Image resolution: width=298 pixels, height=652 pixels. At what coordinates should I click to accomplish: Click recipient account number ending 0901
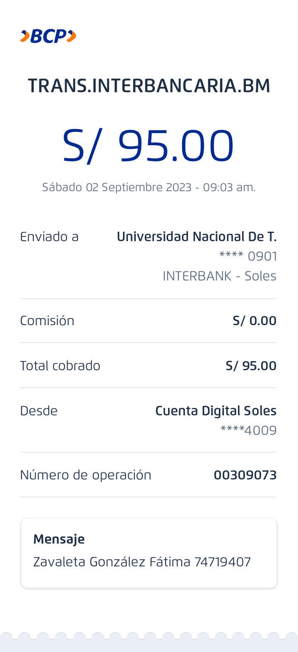coord(248,256)
